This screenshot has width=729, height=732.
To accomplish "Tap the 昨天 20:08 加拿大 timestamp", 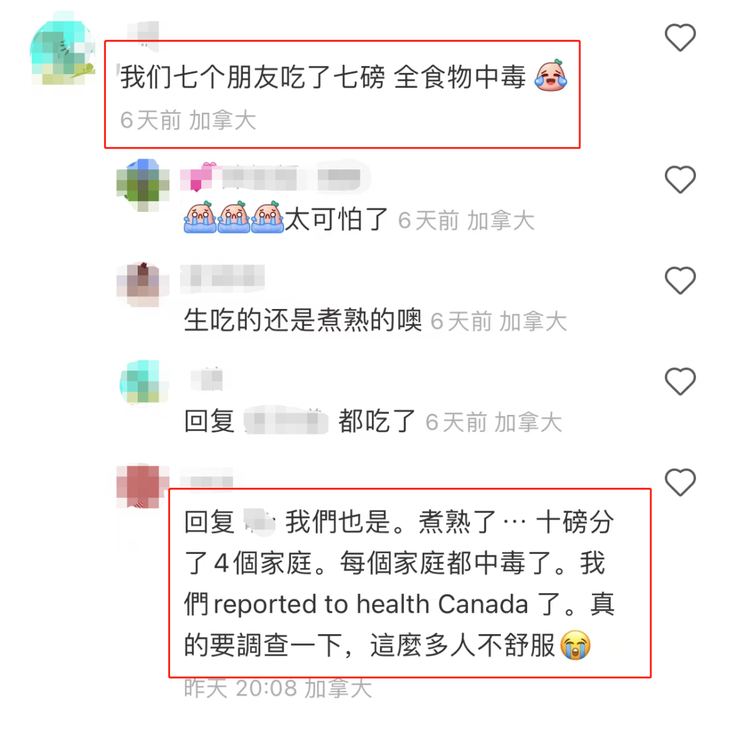I will click(278, 689).
